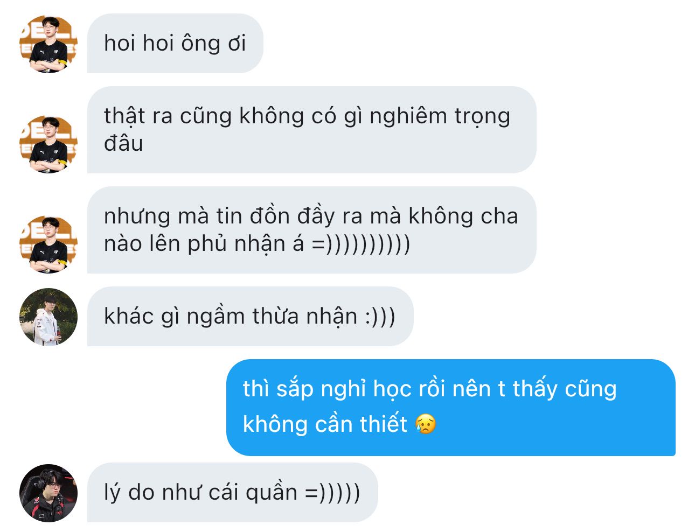Image resolution: width=695 pixels, height=532 pixels.
Task: Click the "=)))))" emoticon in the last message
Action: click(332, 493)
